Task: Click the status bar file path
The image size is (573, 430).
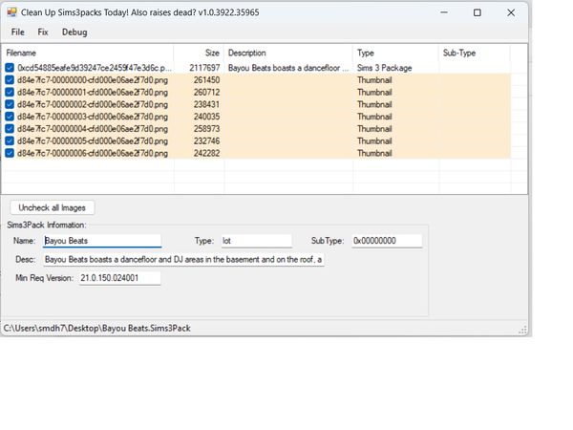Action: pos(97,328)
